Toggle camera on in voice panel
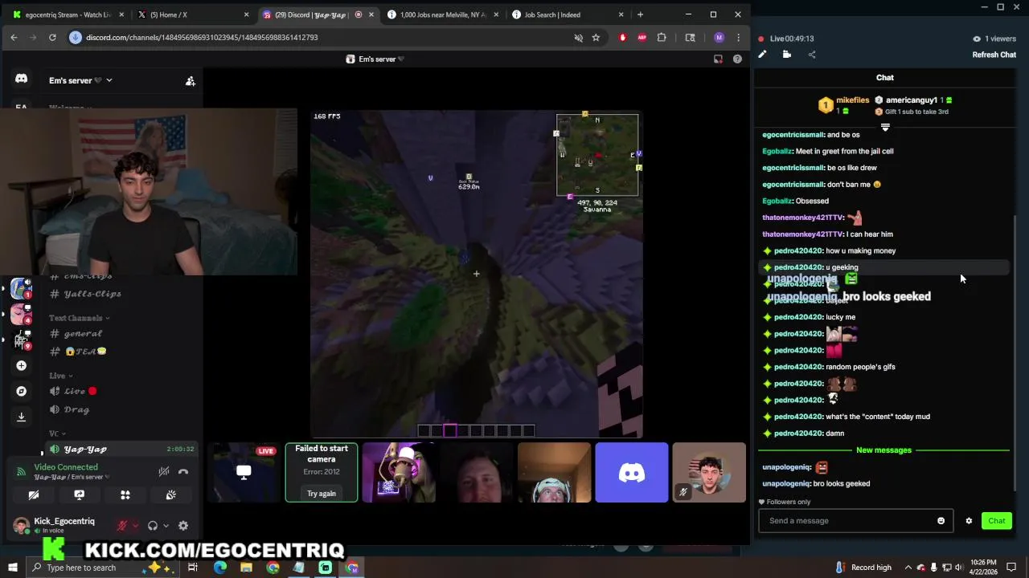The height and width of the screenshot is (578, 1029). pyautogui.click(x=34, y=495)
